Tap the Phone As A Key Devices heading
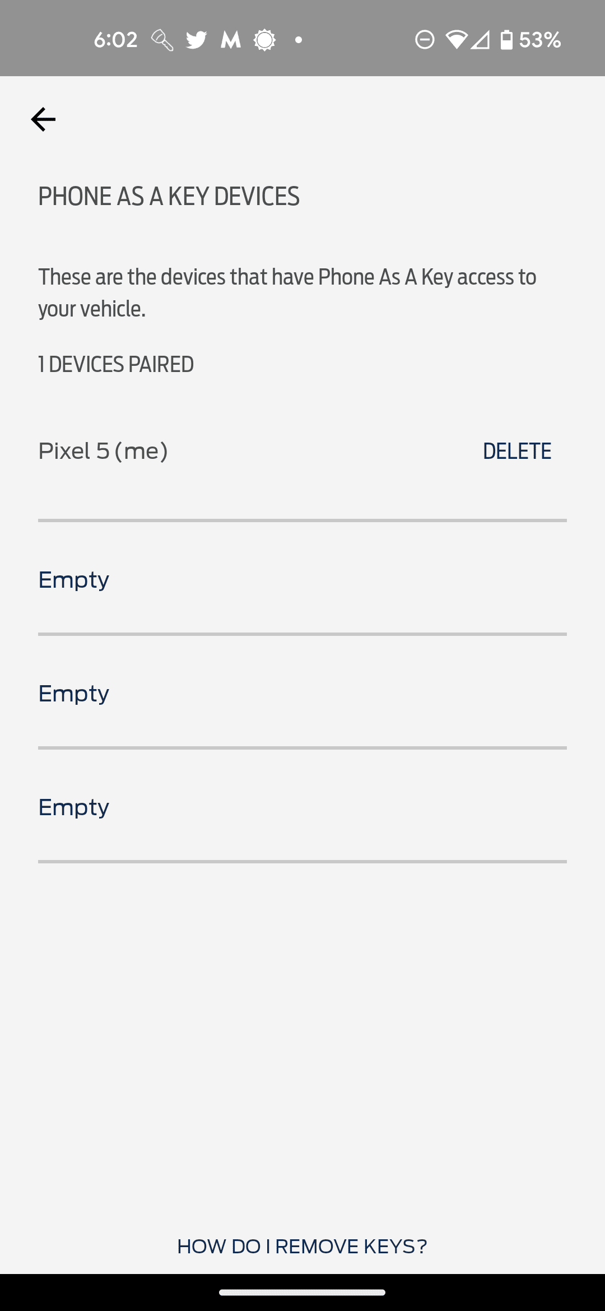The width and height of the screenshot is (605, 1311). 169,197
